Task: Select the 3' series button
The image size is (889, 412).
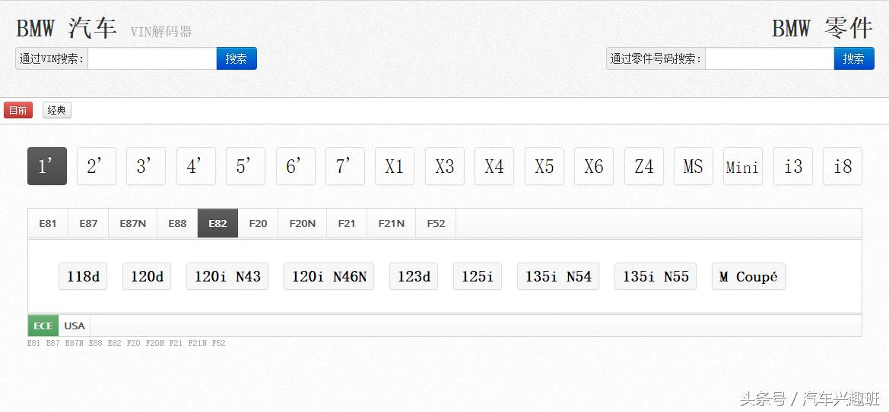Action: pos(146,166)
